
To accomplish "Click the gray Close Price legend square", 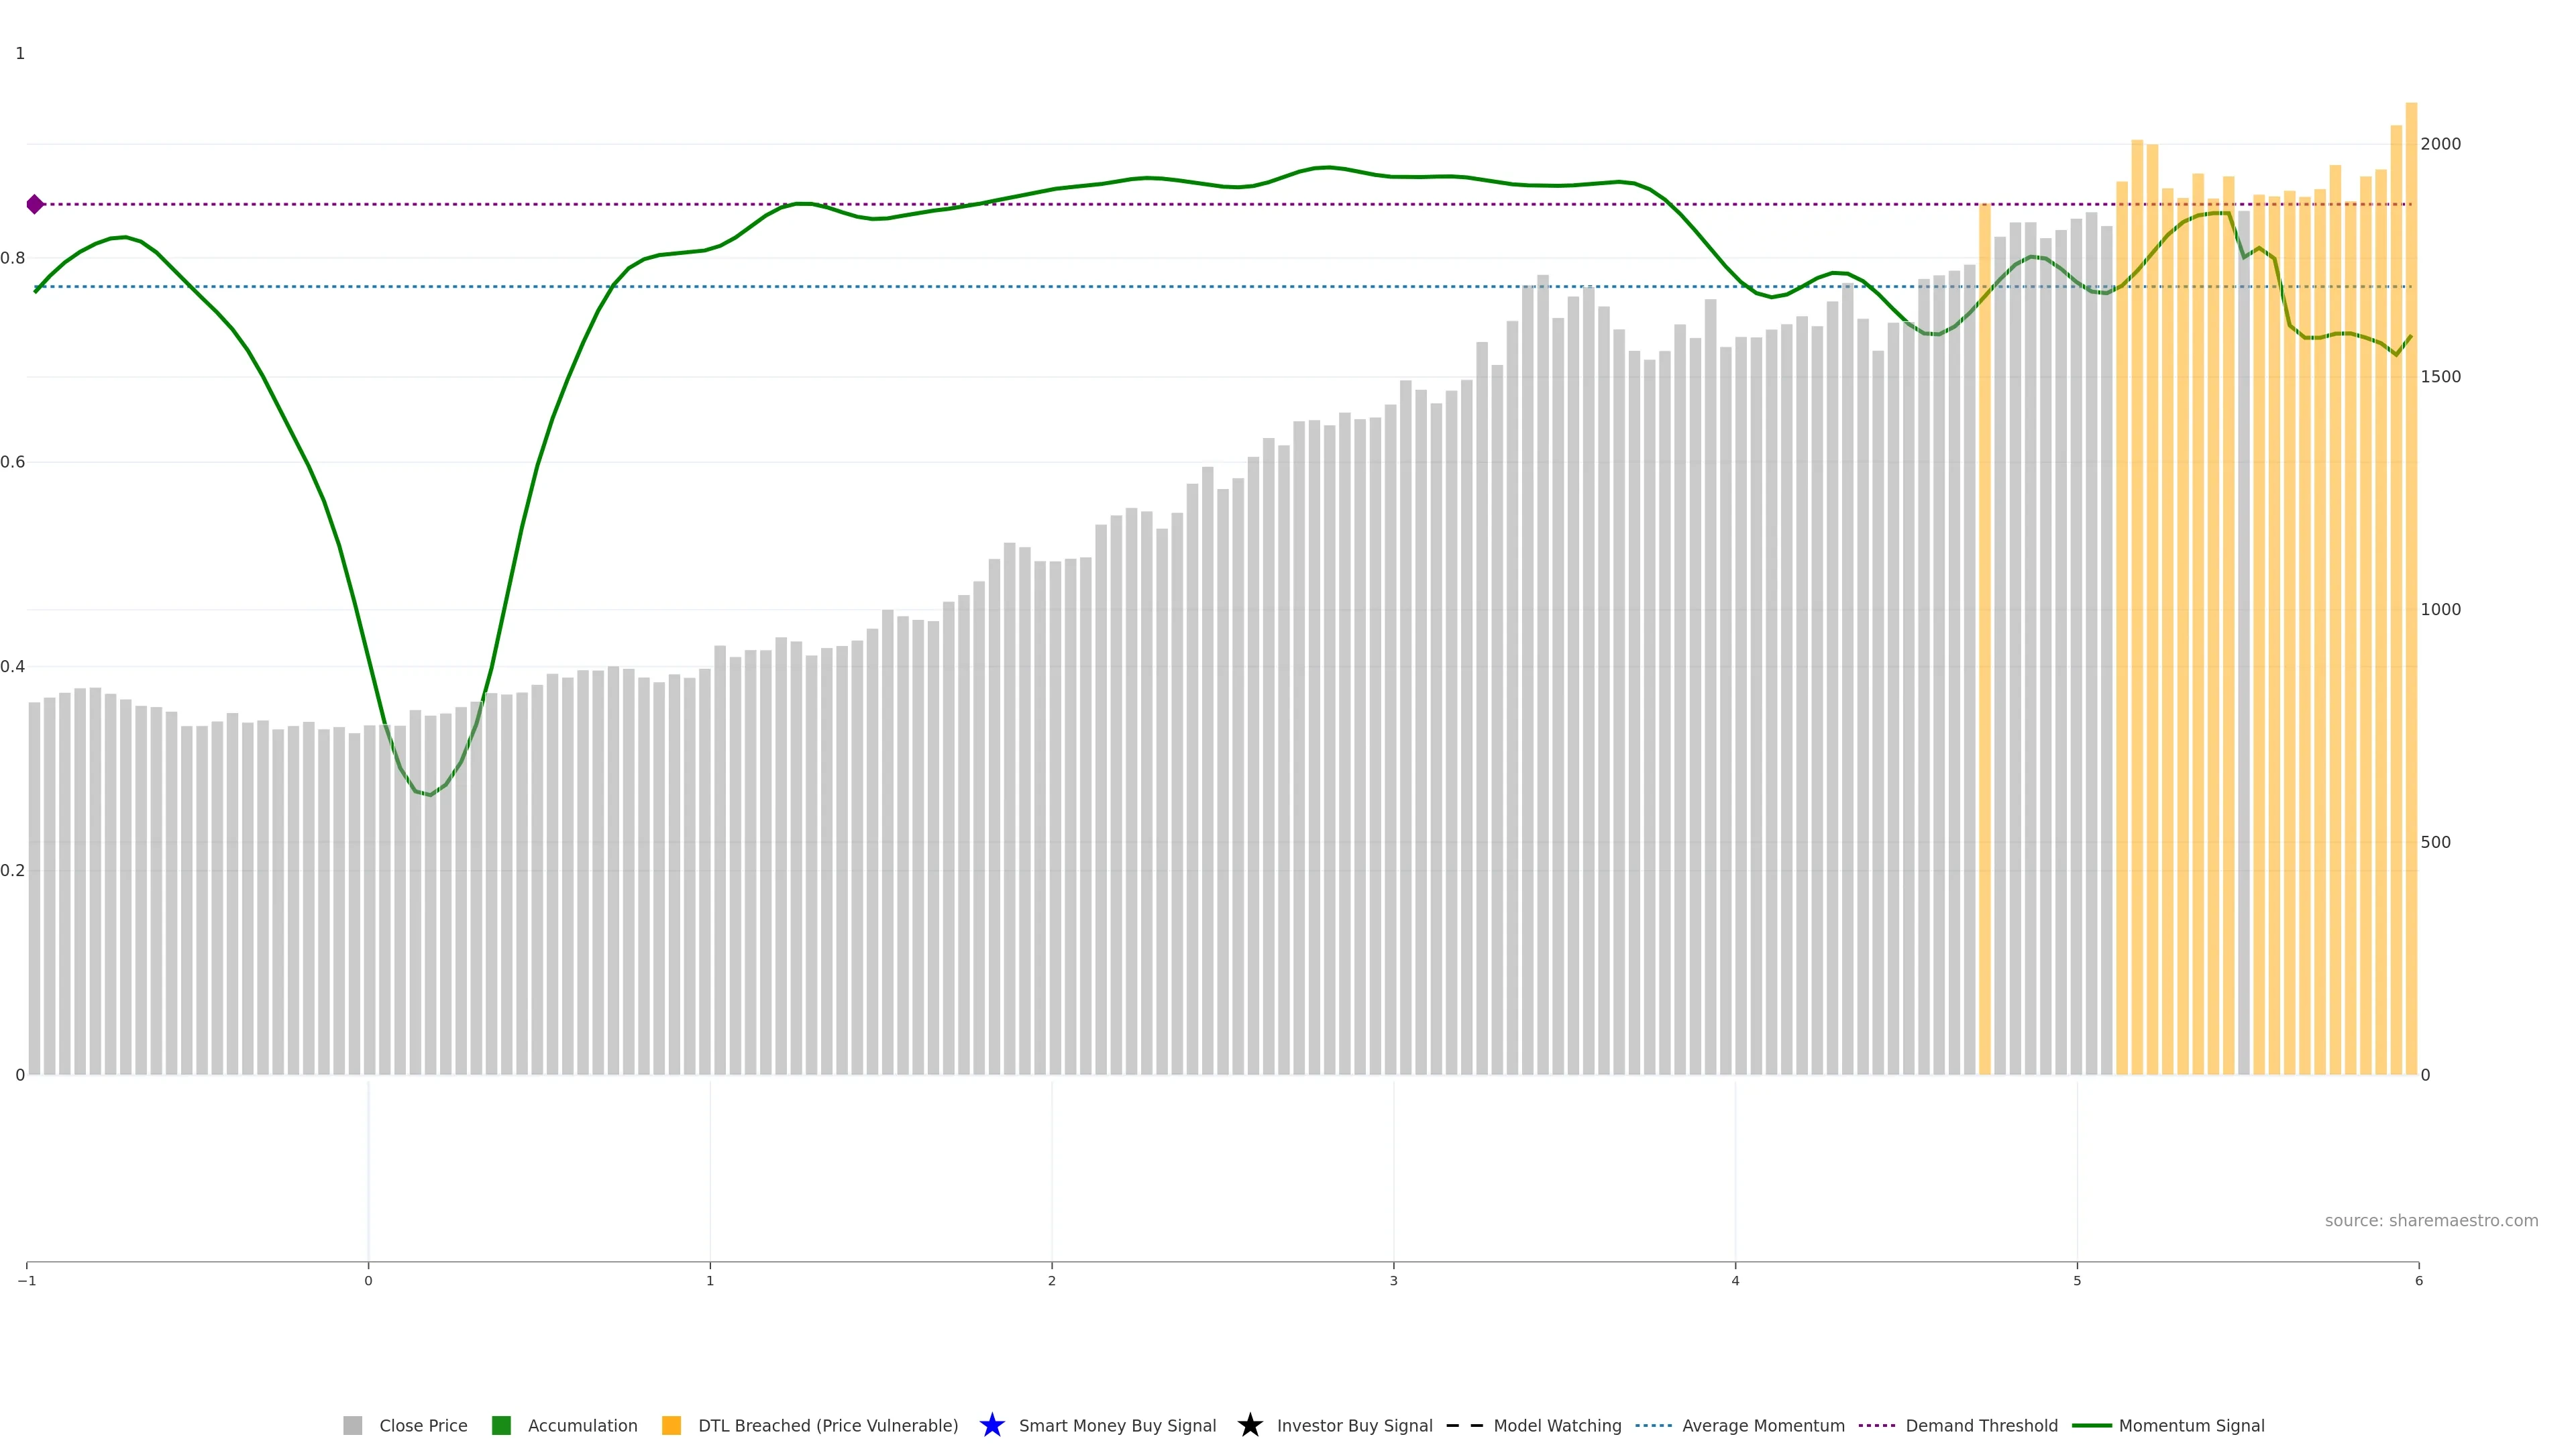I will (353, 1425).
